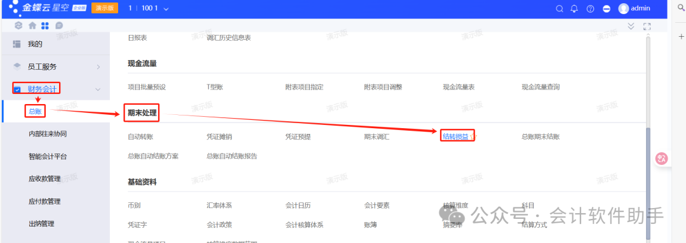
Task: Open the 凭证字 link
Action: (137, 225)
